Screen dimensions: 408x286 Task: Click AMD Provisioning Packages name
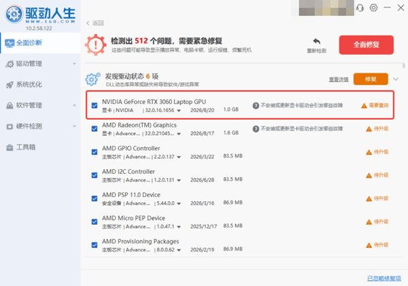click(x=141, y=242)
